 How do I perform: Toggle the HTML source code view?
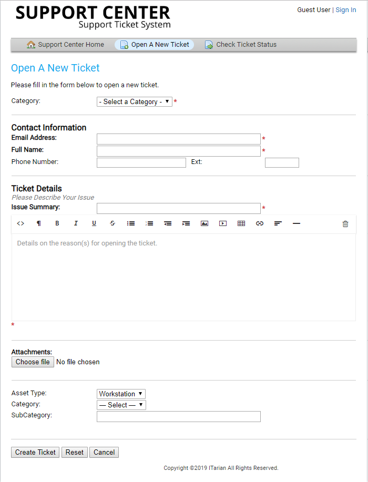pos(20,223)
